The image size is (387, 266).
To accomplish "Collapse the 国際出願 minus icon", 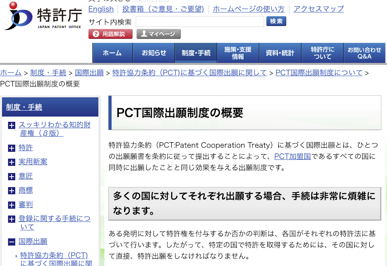I will (11, 242).
